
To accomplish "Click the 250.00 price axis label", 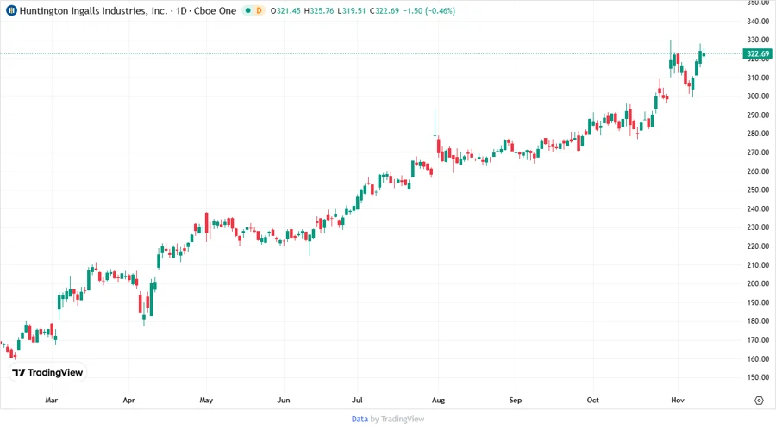I will pos(758,190).
